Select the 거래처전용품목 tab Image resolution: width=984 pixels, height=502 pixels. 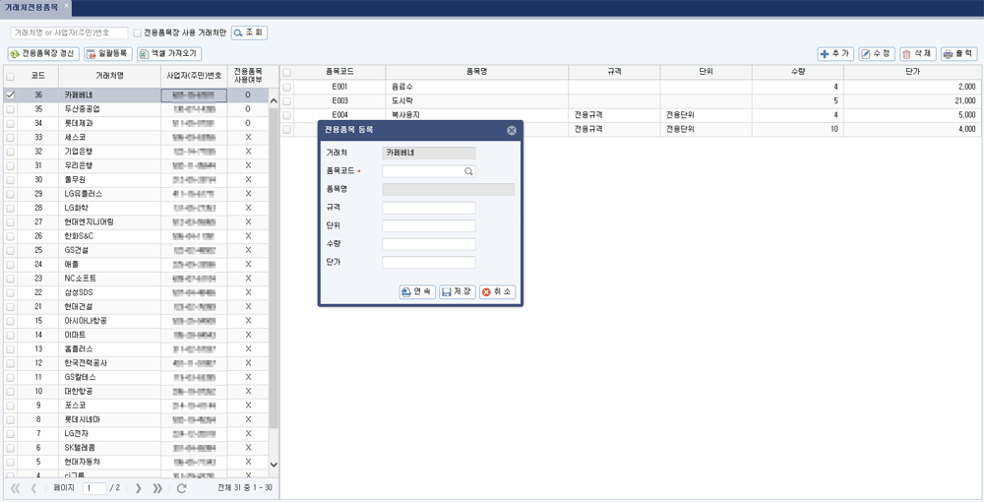coord(31,8)
